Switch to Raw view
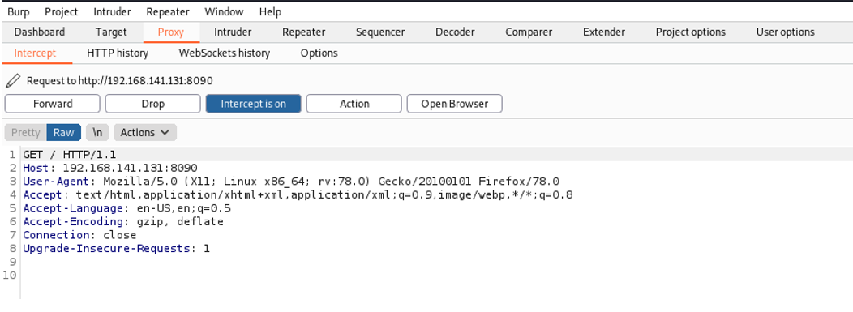853x312 pixels. coord(63,133)
